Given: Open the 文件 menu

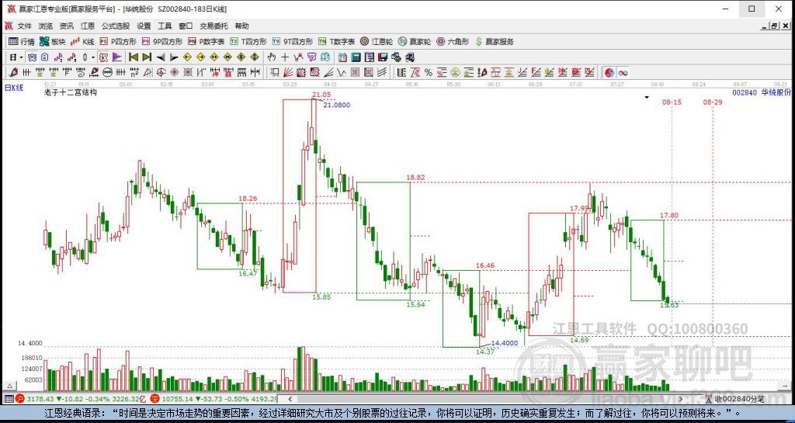Looking at the screenshot, I should 24,26.
